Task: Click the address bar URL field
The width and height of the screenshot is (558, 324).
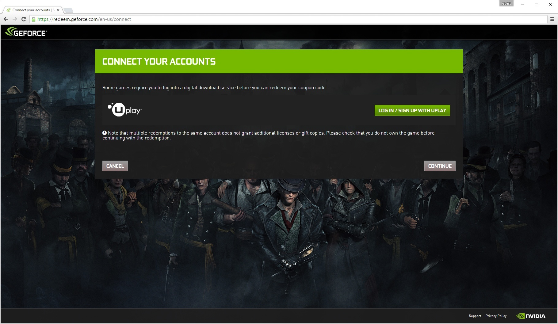Action: pos(288,19)
